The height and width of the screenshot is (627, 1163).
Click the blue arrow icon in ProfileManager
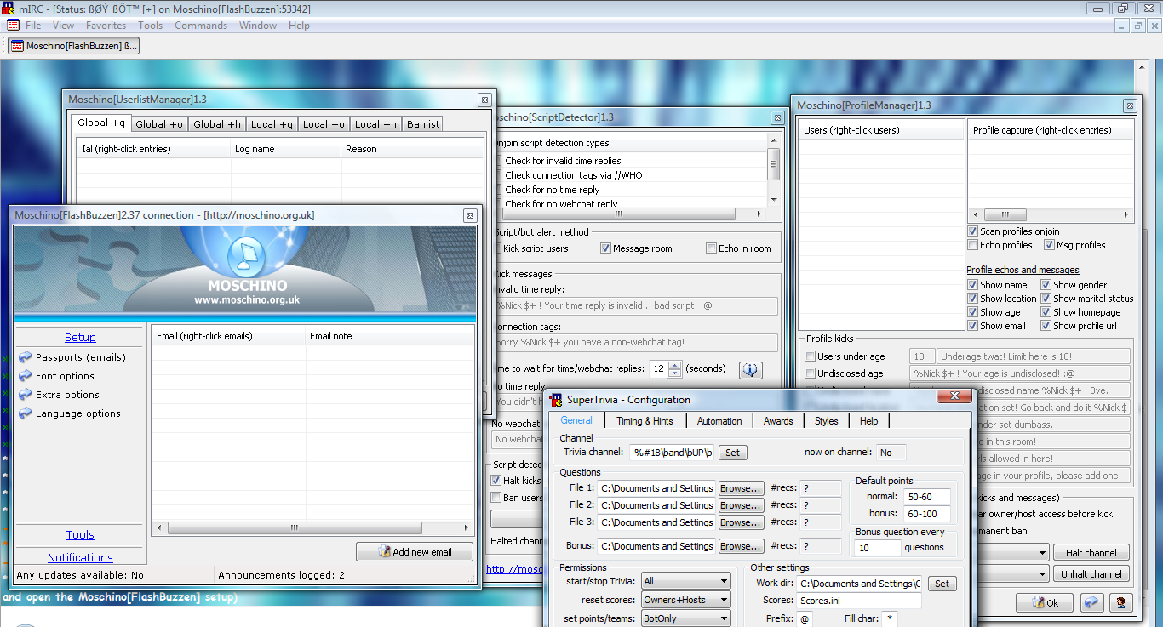(1091, 602)
